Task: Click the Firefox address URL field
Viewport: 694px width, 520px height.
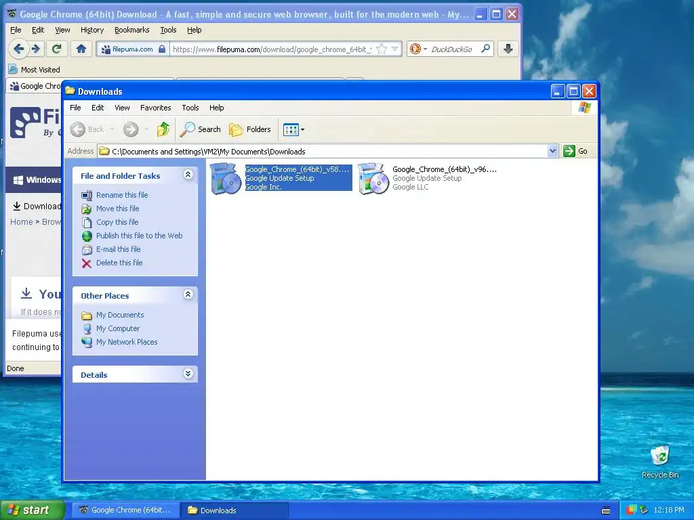Action: coord(272,49)
